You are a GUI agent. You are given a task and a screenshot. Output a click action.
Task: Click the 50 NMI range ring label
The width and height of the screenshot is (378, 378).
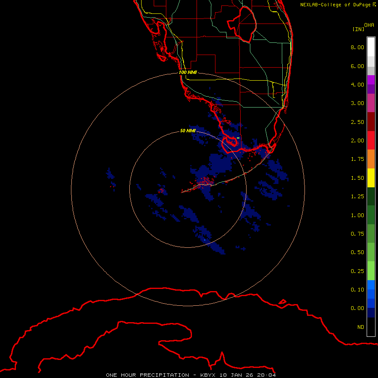[188, 131]
